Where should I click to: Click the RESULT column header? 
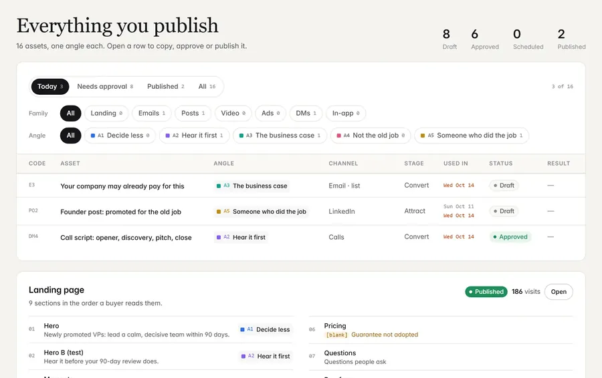click(x=559, y=164)
